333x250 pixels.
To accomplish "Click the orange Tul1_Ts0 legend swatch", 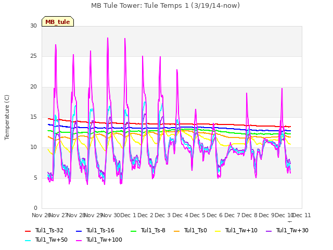I will coord(177,231).
